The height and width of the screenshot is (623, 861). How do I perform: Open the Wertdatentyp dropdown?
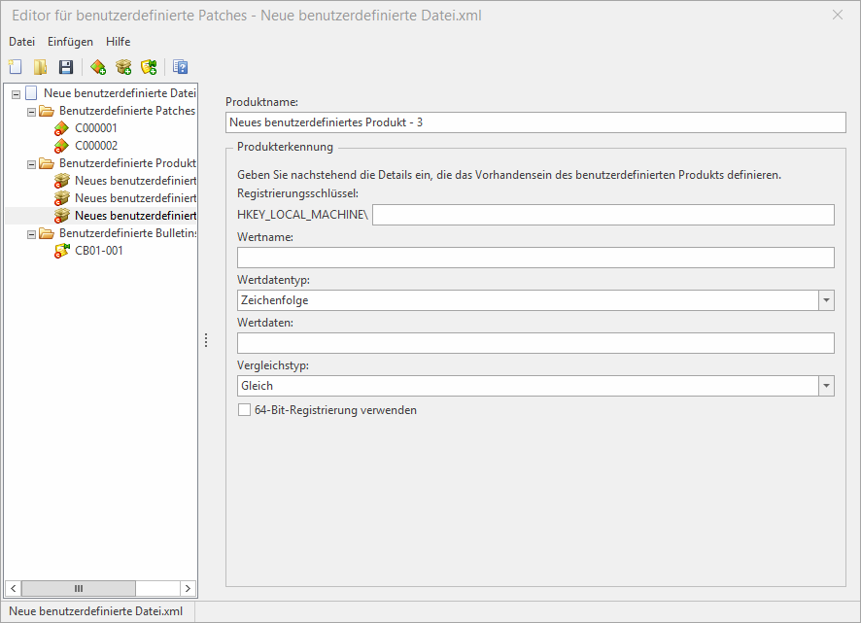point(826,300)
